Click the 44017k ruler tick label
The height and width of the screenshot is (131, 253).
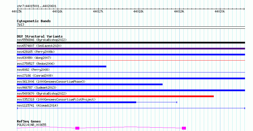tap(98, 11)
